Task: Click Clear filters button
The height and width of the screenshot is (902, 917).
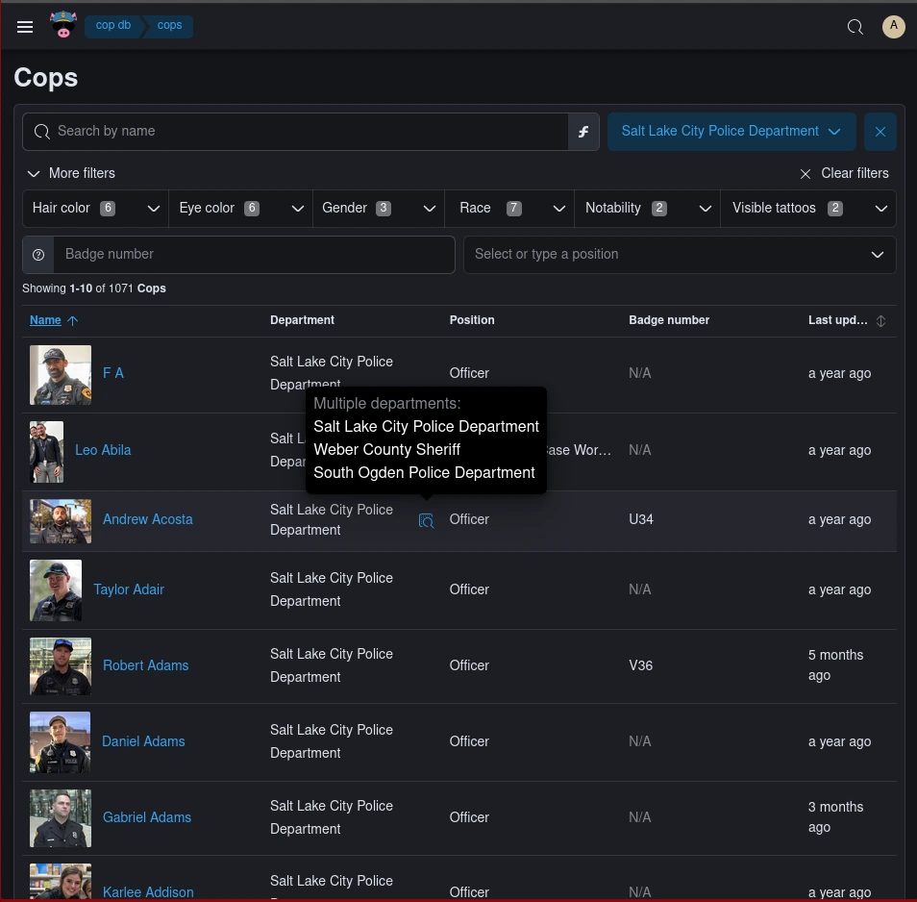Action: (x=844, y=173)
